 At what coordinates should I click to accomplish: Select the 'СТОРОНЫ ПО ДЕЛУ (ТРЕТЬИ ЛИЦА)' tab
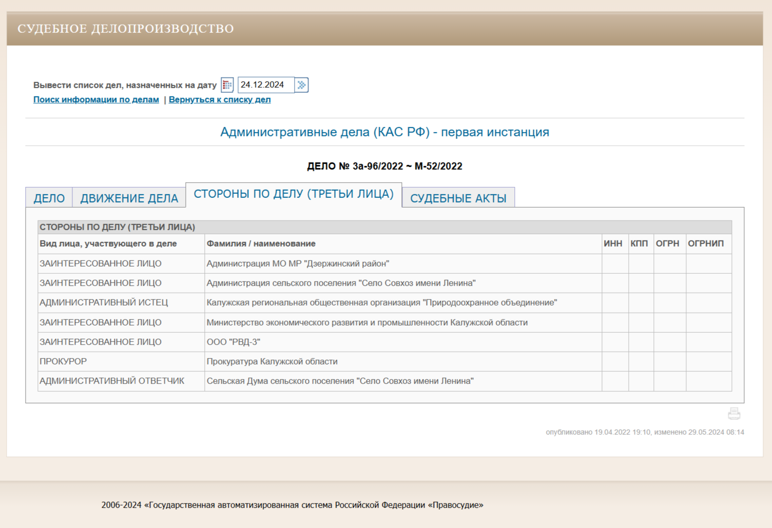(x=294, y=194)
